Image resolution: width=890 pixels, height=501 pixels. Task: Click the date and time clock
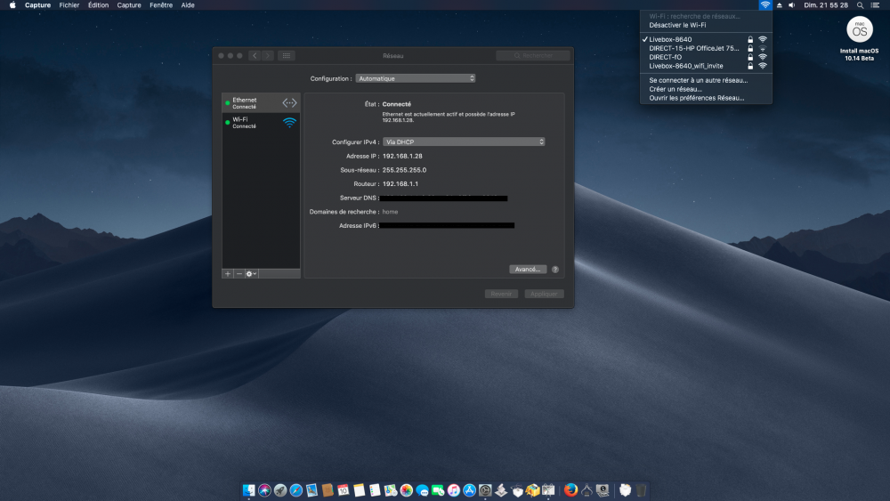pyautogui.click(x=826, y=5)
